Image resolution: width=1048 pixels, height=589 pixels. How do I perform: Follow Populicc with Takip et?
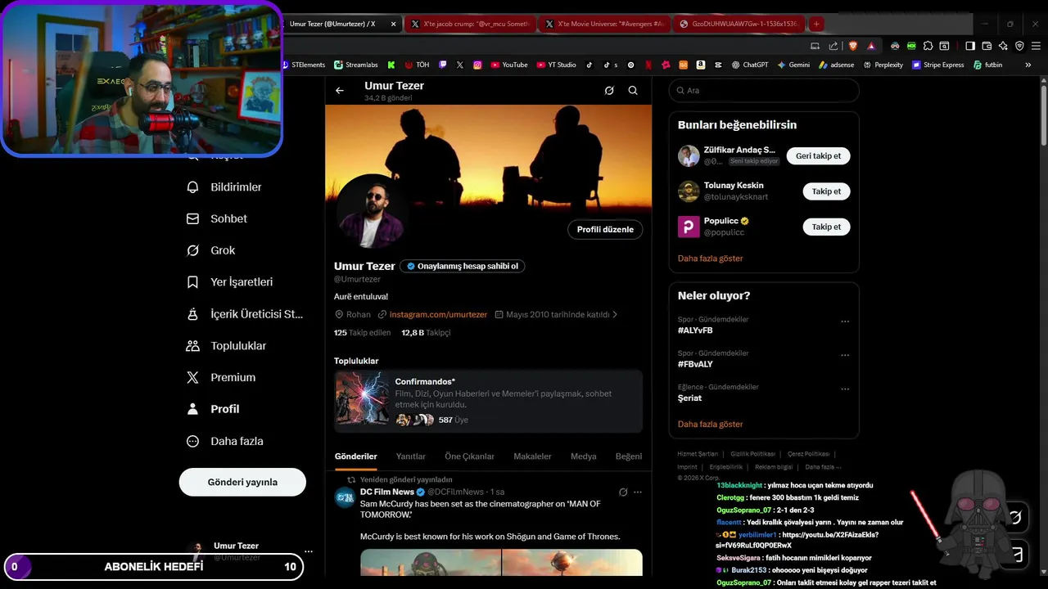(827, 227)
